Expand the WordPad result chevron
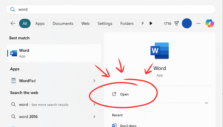223x127 pixels. [94, 81]
